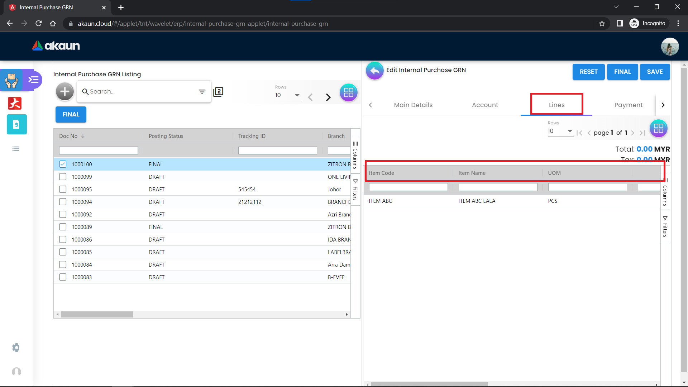Viewport: 688px width, 387px height.
Task: Open the settings gear in the left sidebar
Action: tap(16, 347)
